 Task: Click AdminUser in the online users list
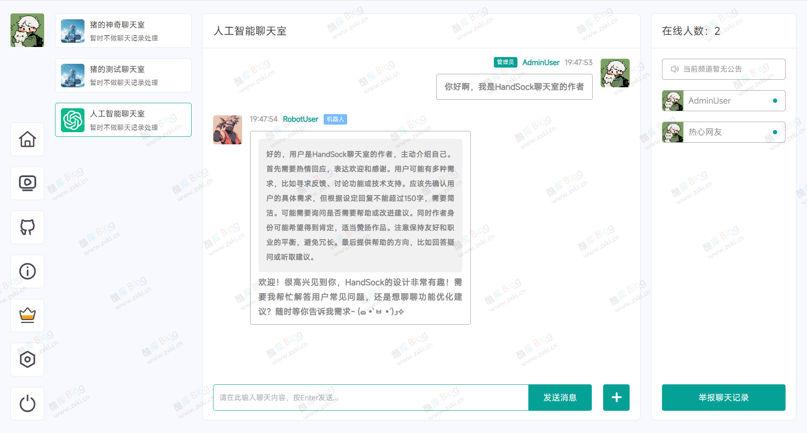[710, 101]
